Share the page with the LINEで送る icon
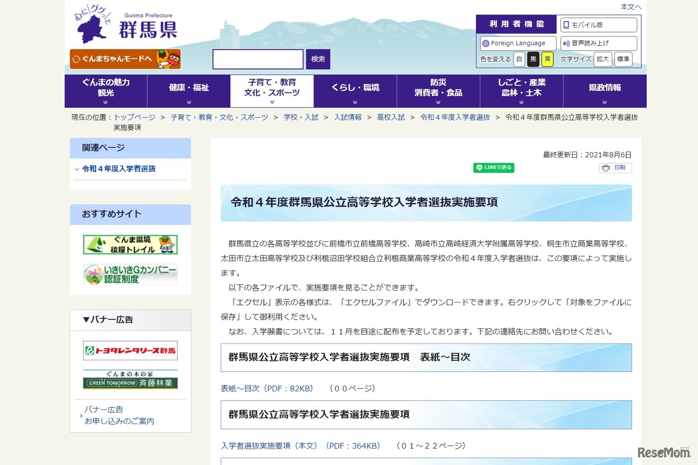The height and width of the screenshot is (465, 698). 493,167
